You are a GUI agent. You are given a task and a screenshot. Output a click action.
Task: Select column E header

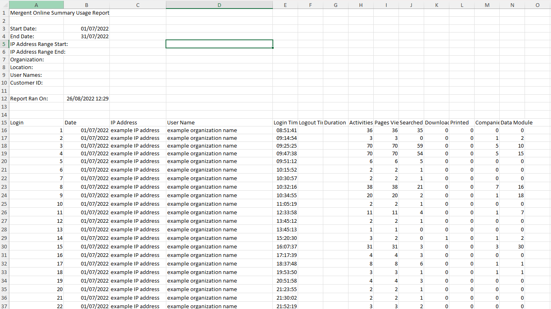point(285,5)
